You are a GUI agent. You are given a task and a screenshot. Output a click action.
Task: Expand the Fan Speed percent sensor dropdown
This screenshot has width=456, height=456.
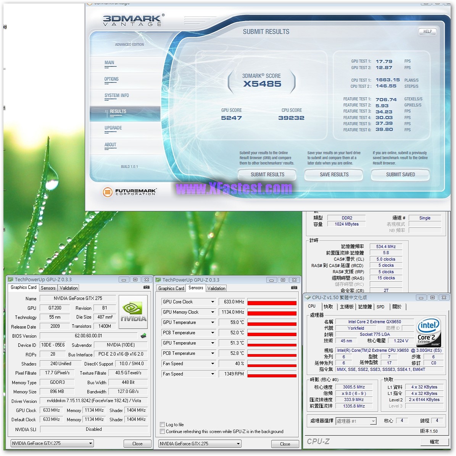(x=213, y=364)
